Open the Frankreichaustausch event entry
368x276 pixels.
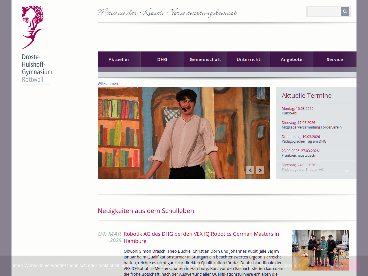coord(300,153)
